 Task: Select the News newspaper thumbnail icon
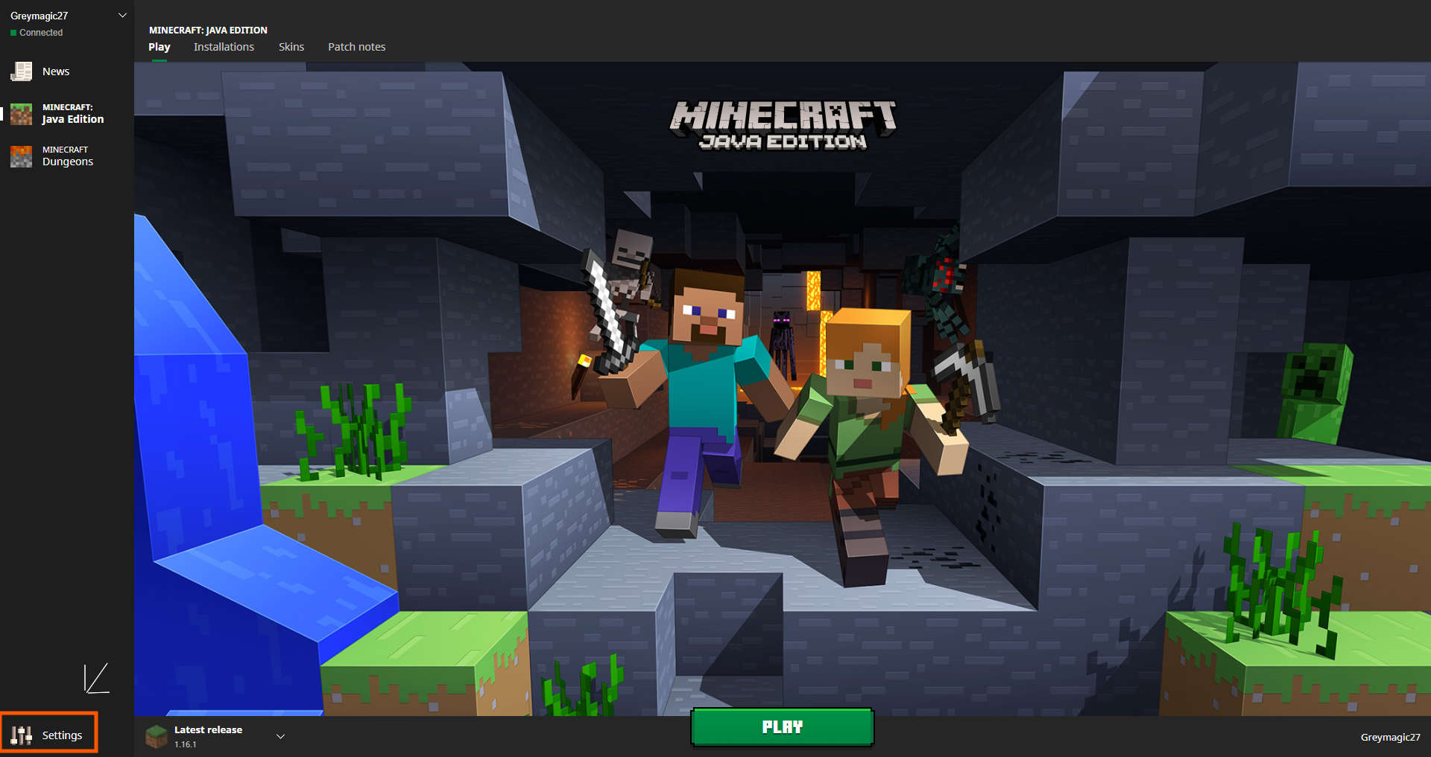click(x=20, y=71)
